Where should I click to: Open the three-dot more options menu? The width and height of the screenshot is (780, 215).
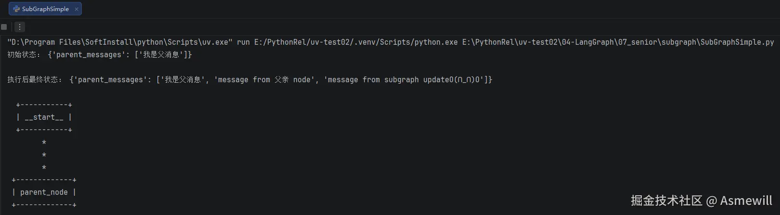[x=20, y=27]
